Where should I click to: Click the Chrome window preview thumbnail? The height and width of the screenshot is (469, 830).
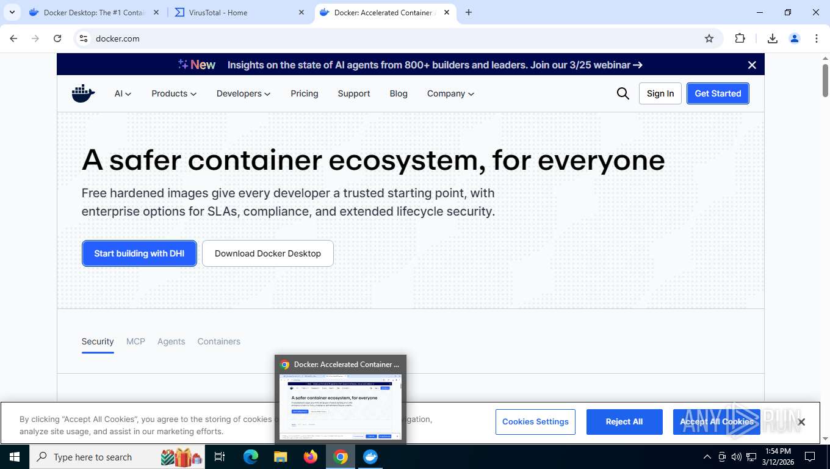[x=341, y=406]
